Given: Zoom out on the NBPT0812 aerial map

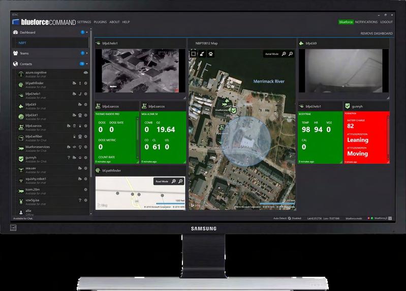Looking at the screenshot, I should pyautogui.click(x=291, y=53).
